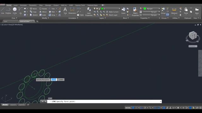Open Layer Properties manager
Viewport: 202px width, 113px height.
[x=89, y=12]
